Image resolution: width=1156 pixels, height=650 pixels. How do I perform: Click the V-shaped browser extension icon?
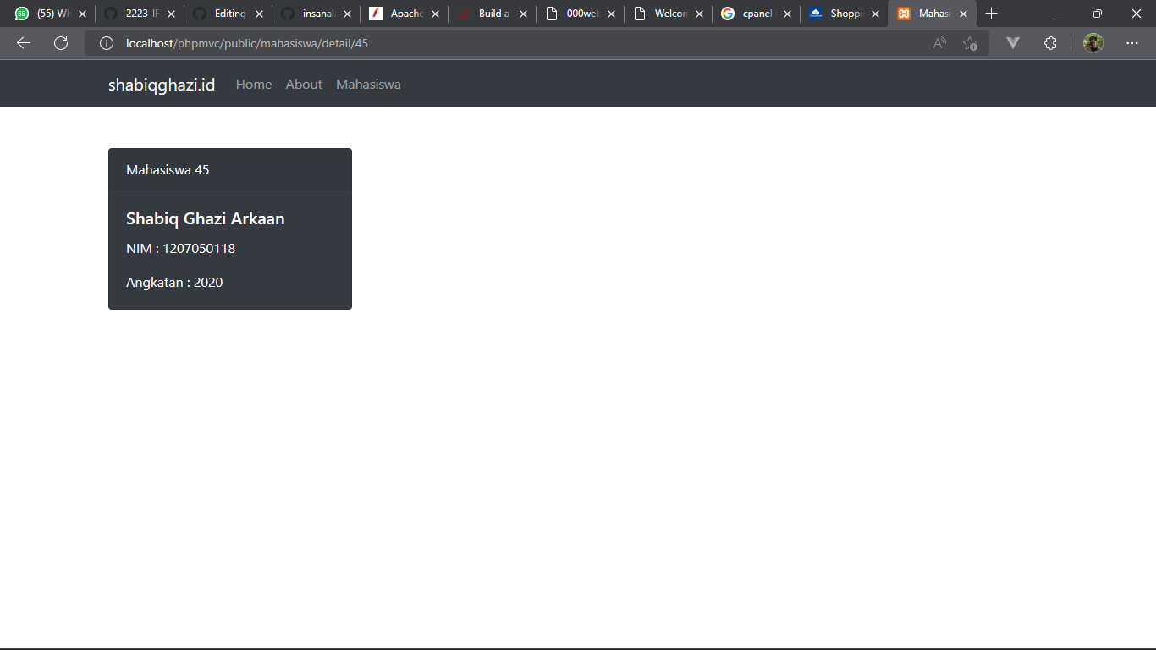pos(1012,42)
